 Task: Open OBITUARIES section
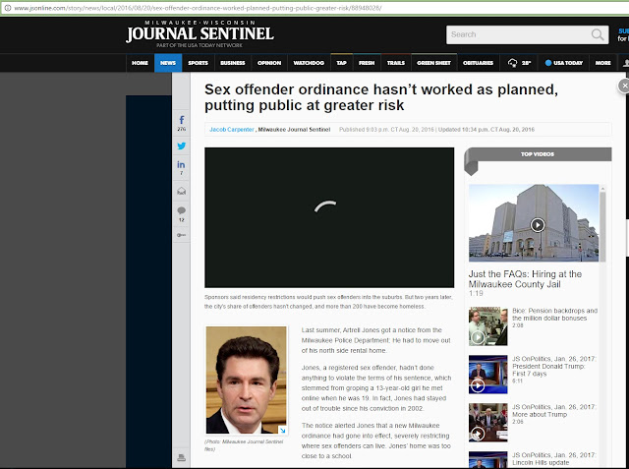(479, 63)
